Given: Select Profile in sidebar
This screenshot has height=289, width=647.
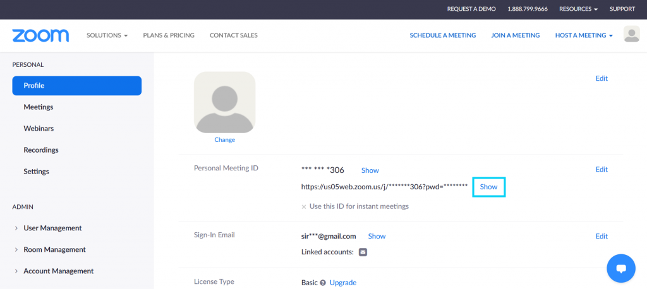Looking at the screenshot, I should pyautogui.click(x=76, y=86).
